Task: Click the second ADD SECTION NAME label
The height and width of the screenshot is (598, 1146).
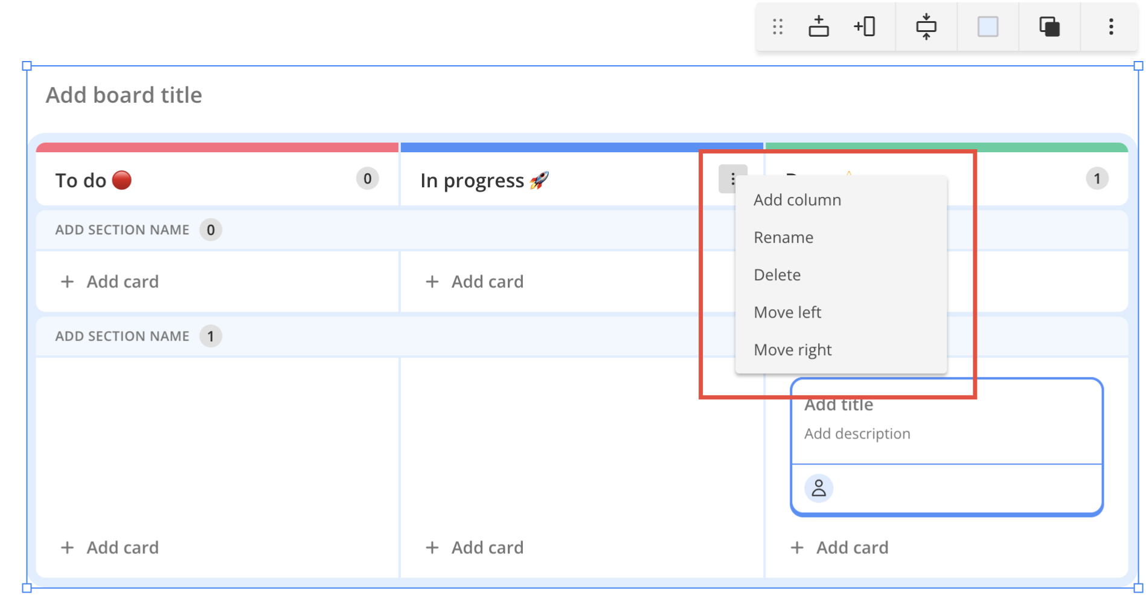Action: pos(123,336)
